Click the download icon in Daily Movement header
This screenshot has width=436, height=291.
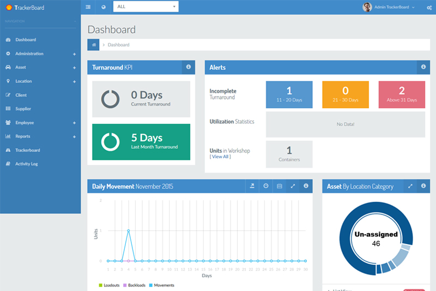(252, 186)
